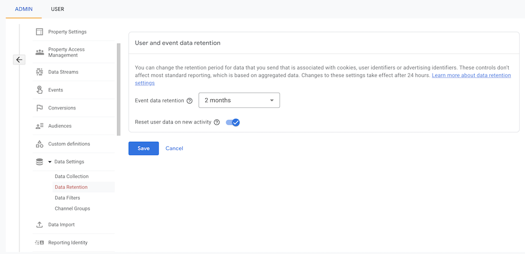Open Property Access Management

67,52
